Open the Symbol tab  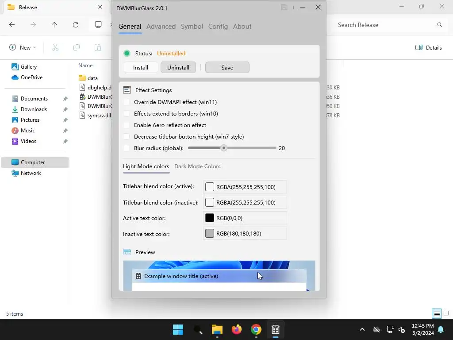point(192,26)
